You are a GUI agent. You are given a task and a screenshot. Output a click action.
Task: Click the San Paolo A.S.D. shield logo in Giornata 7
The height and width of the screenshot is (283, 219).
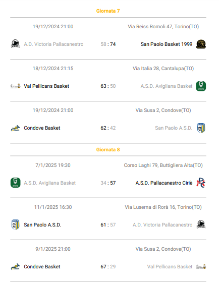coord(201,128)
